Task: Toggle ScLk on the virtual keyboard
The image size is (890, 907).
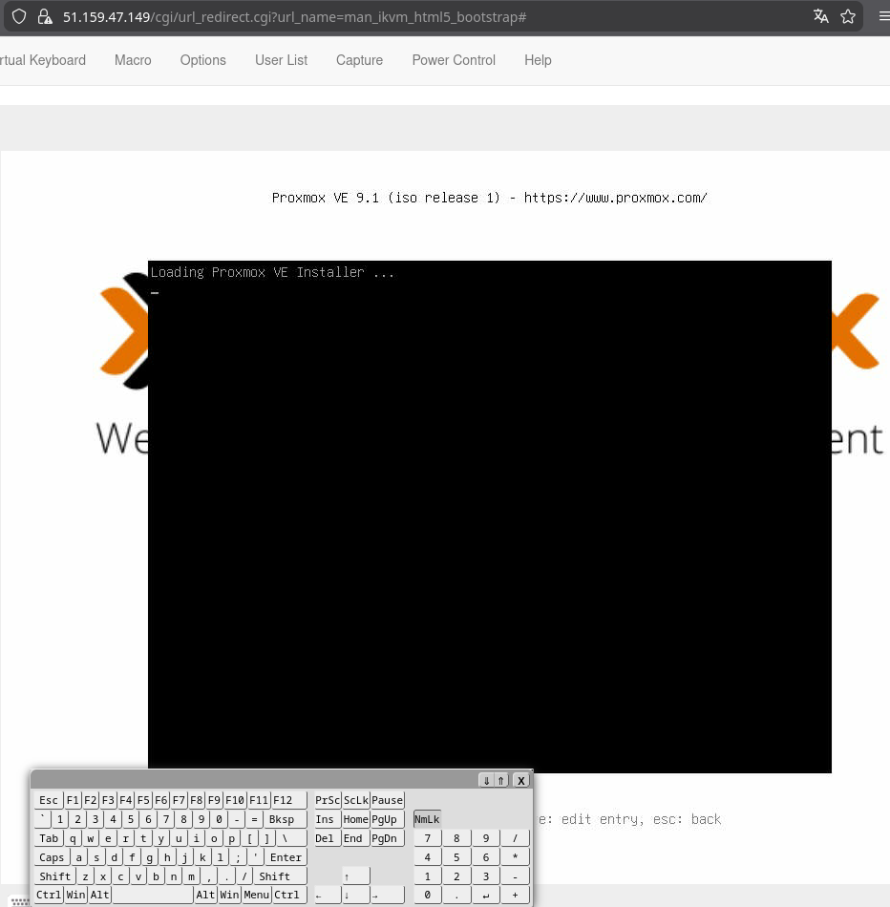Action: (356, 800)
